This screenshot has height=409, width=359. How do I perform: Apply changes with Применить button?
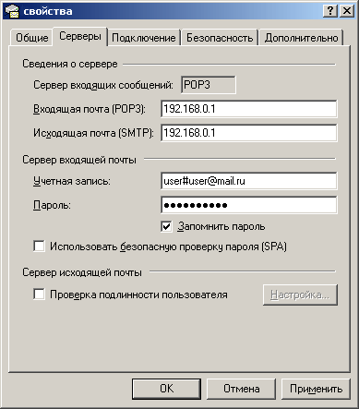coord(316,389)
